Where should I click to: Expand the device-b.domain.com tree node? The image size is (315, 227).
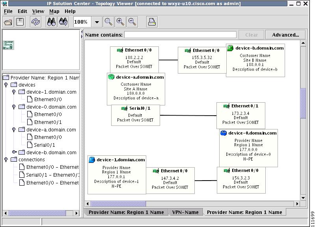[x=14, y=152]
